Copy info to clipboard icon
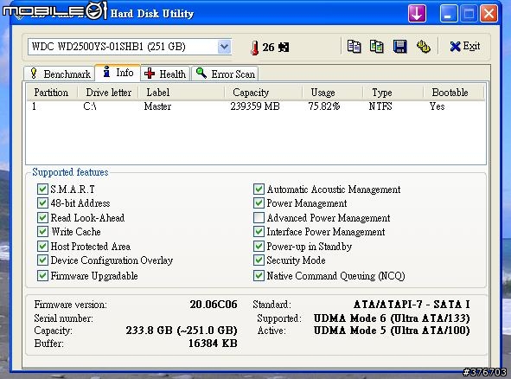 [354, 47]
